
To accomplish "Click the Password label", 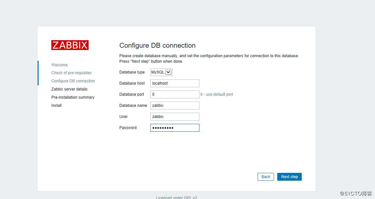I will (128, 128).
